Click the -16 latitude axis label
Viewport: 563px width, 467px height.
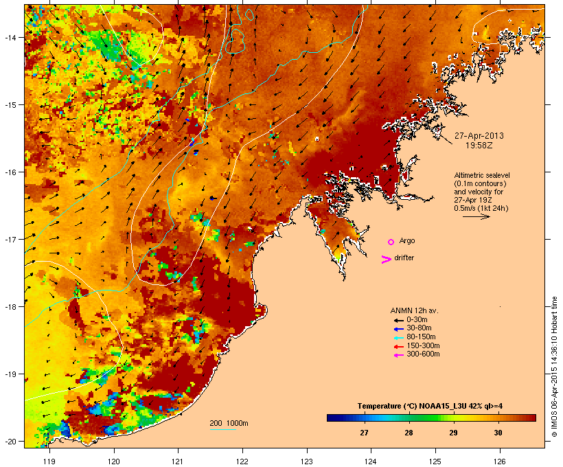click(10, 172)
